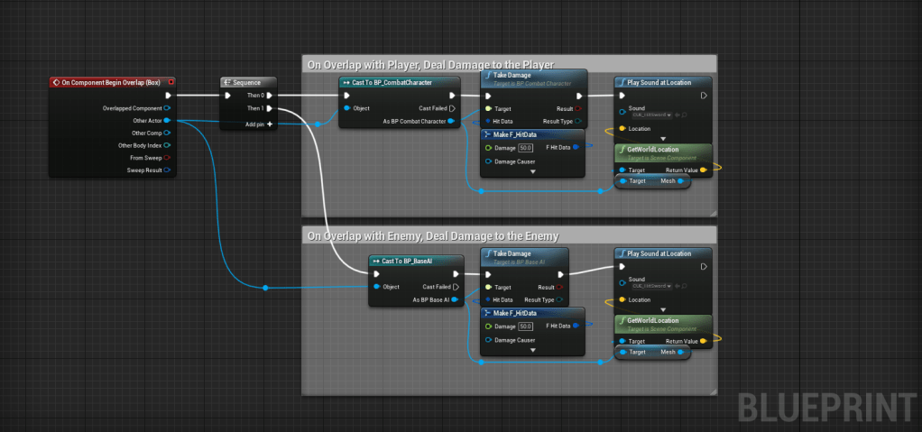This screenshot has height=432, width=922.
Task: Click the As BP Base AI output pin
Action: [x=454, y=299]
